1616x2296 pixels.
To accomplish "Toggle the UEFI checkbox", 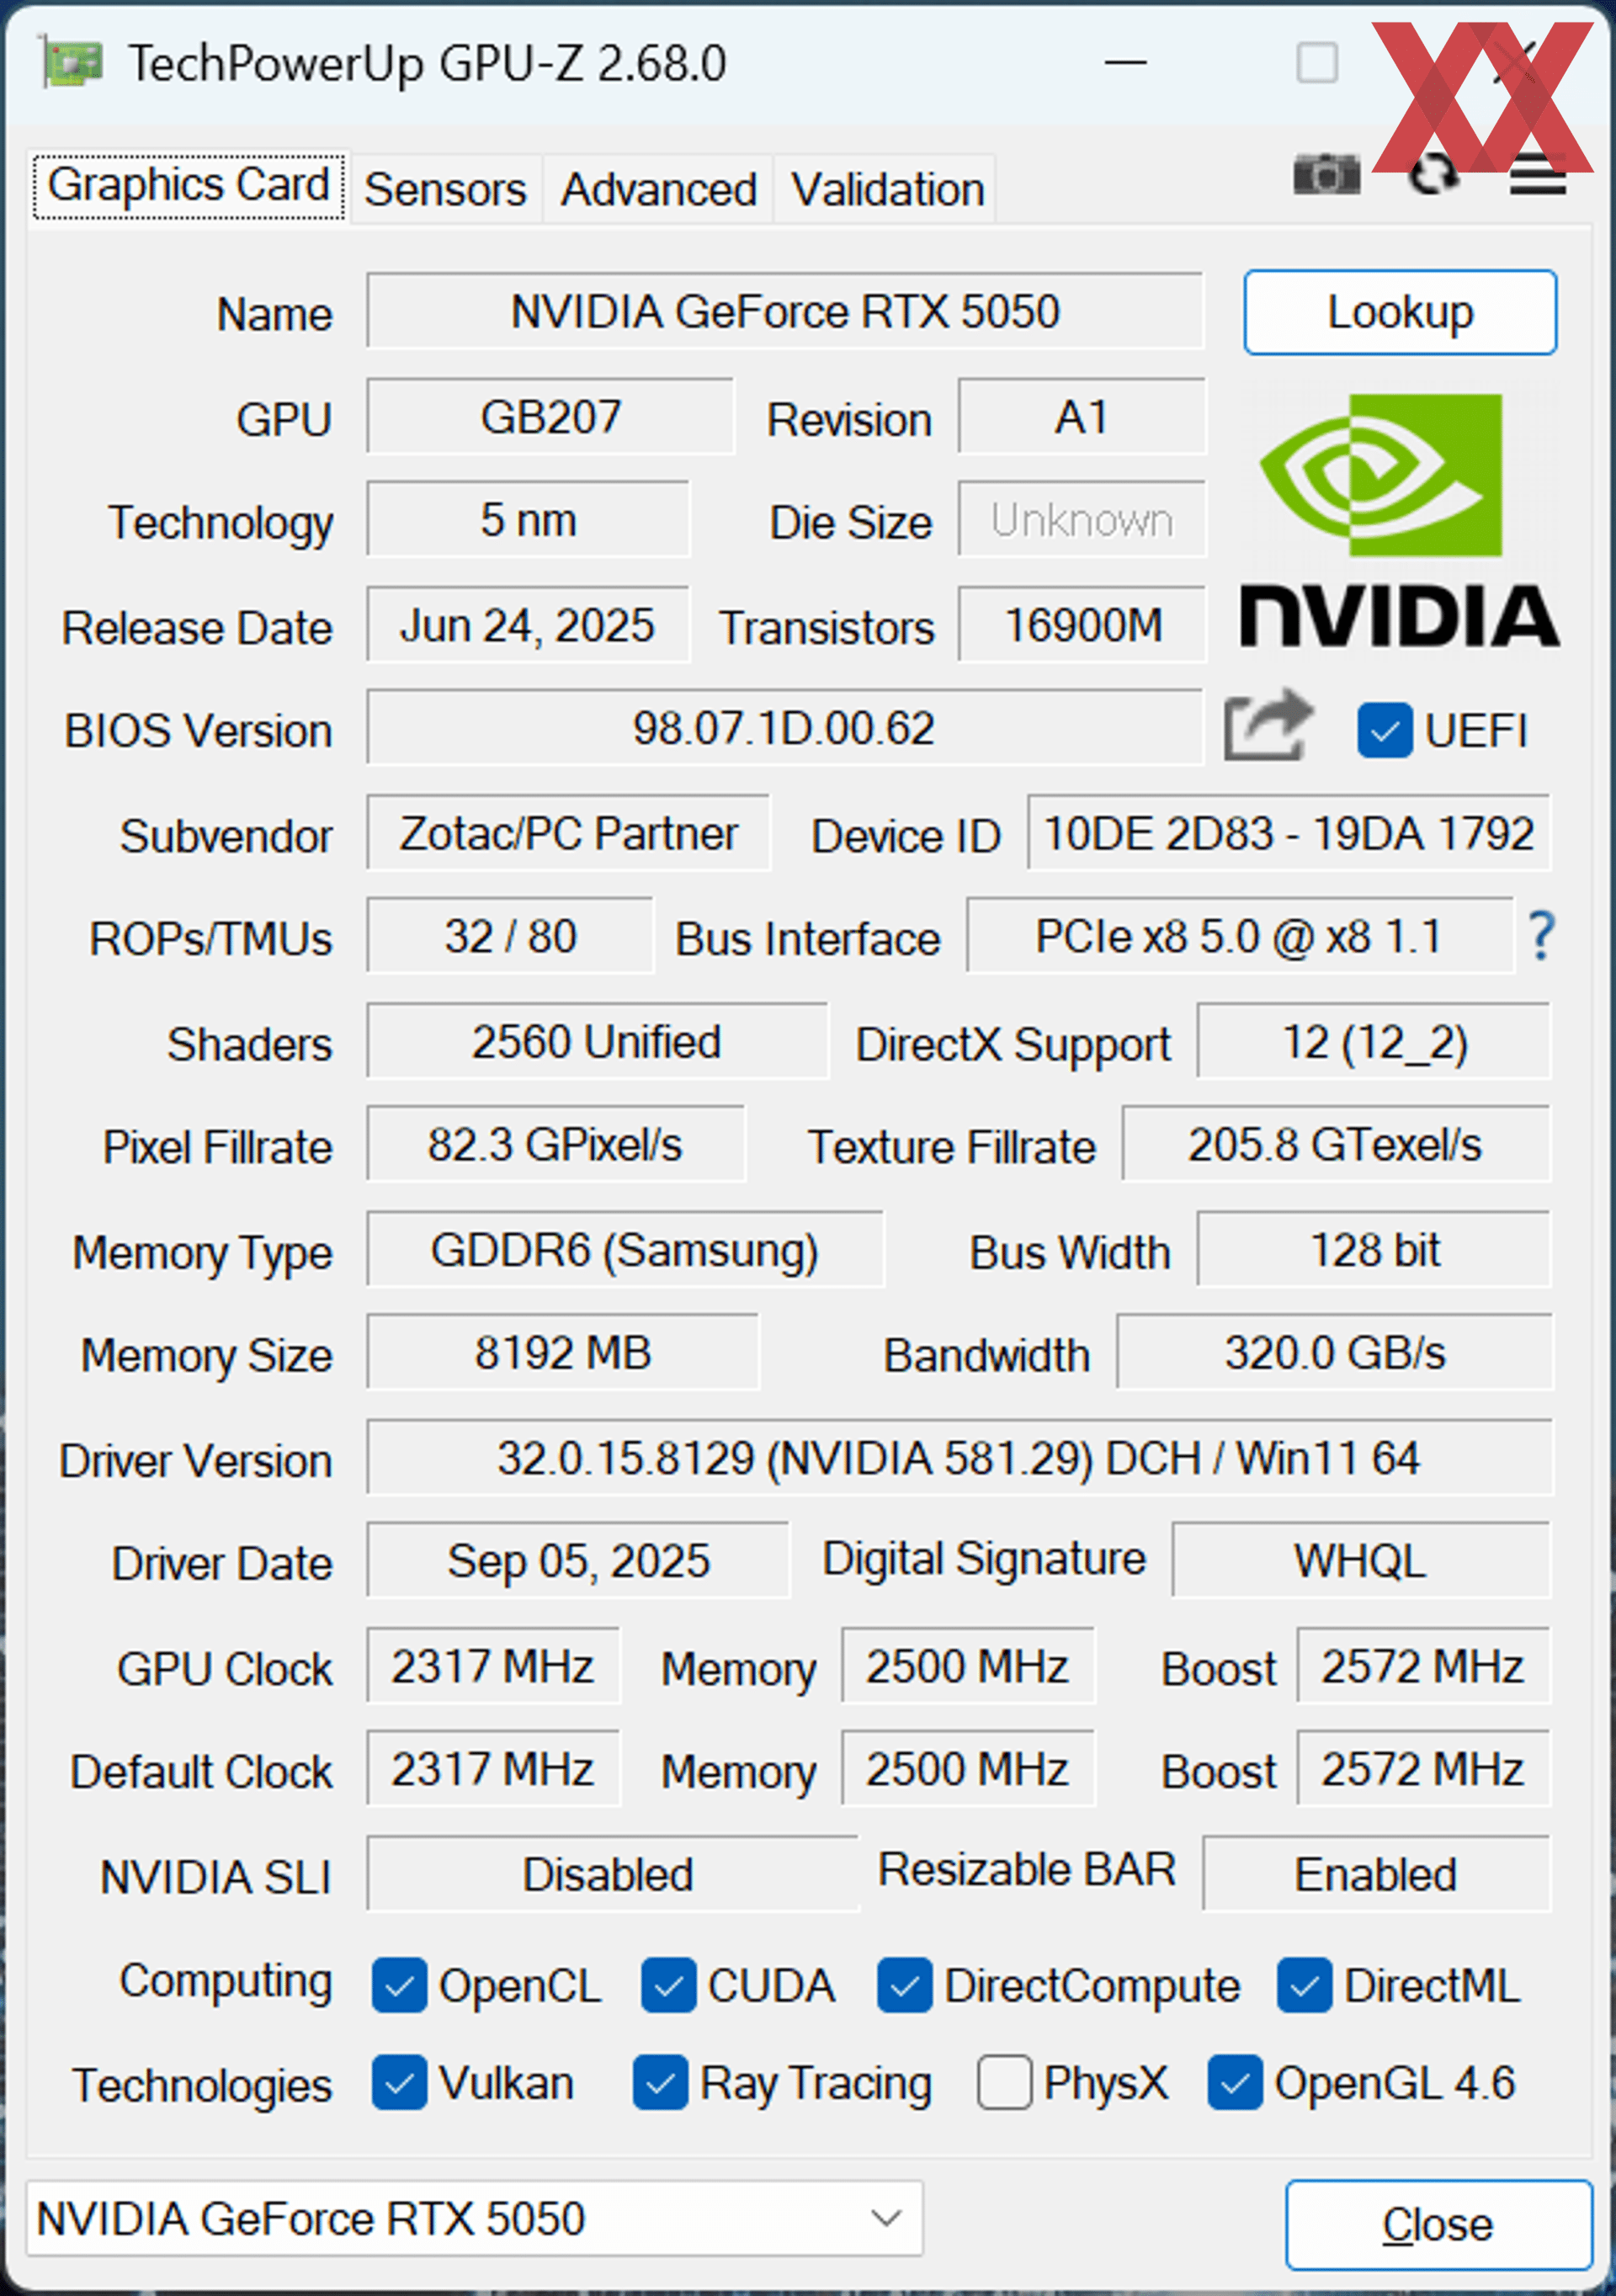I will click(x=1384, y=731).
